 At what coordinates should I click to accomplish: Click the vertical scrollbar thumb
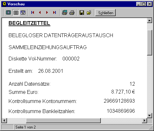click(150, 43)
